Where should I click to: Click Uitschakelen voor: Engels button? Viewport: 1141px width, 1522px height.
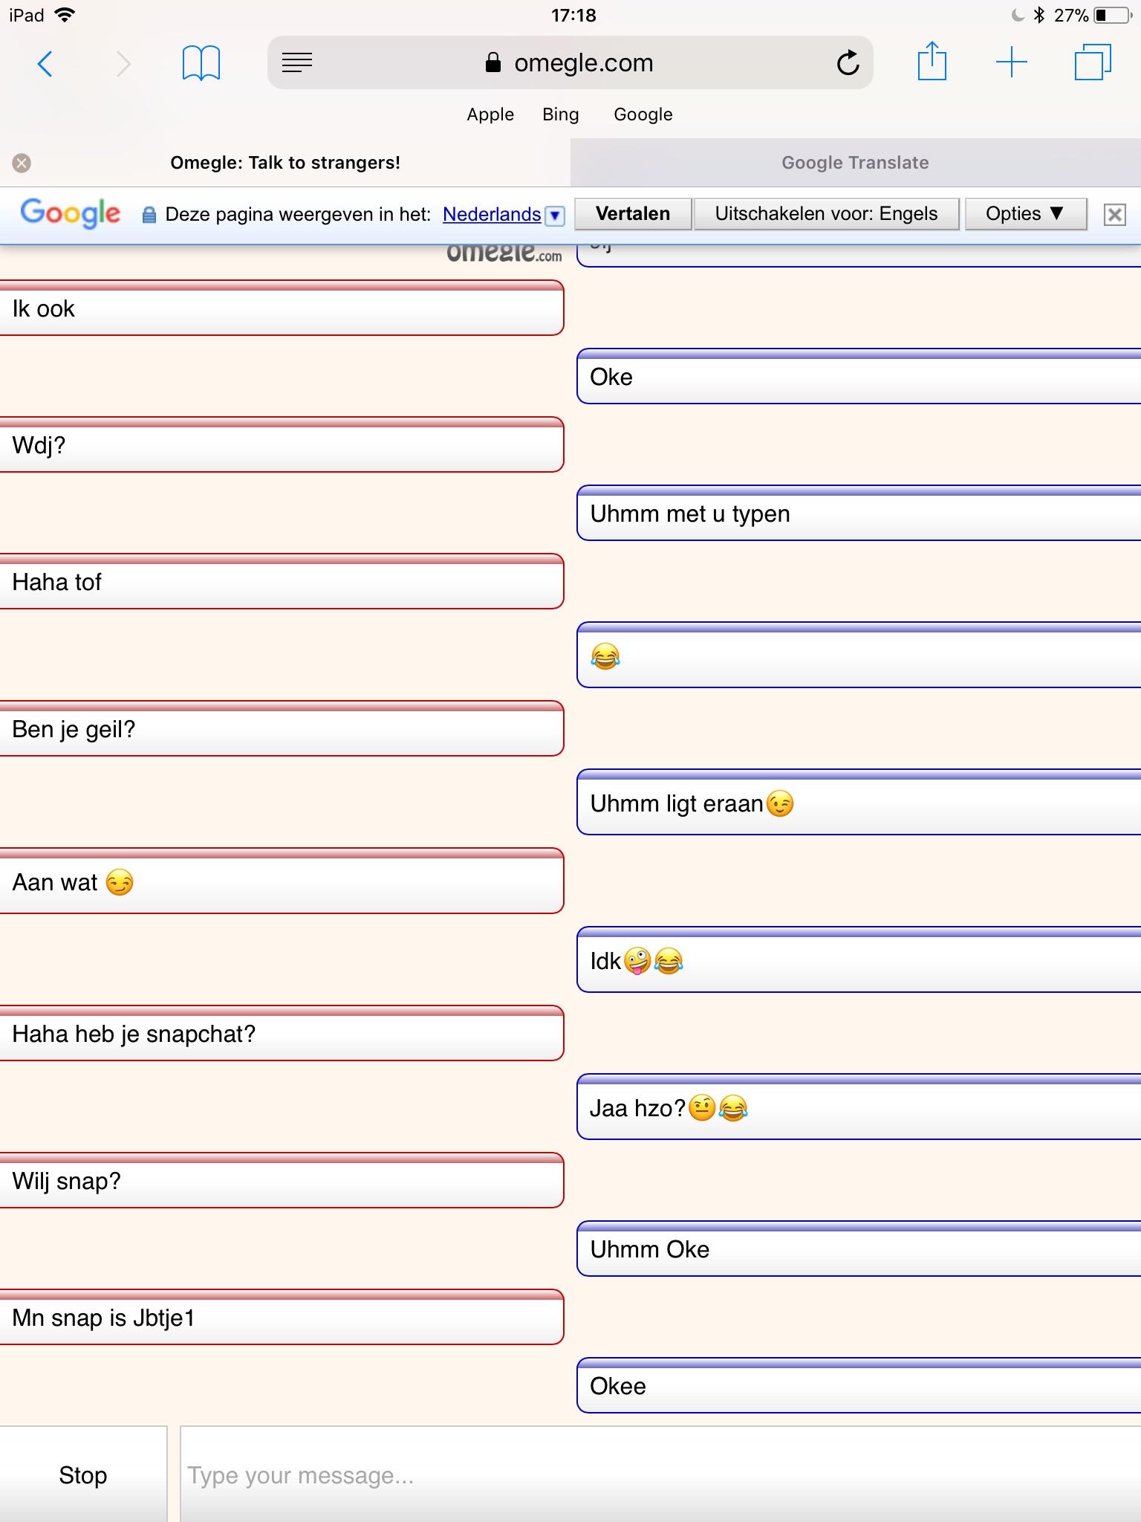pos(826,214)
